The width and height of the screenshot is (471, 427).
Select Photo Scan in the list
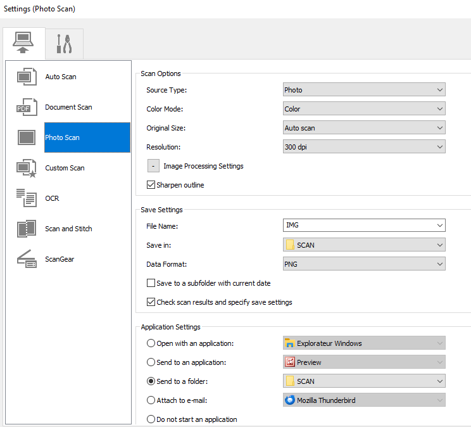click(62, 137)
